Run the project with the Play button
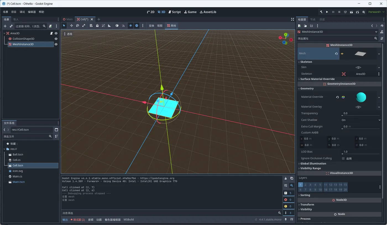 327,12
